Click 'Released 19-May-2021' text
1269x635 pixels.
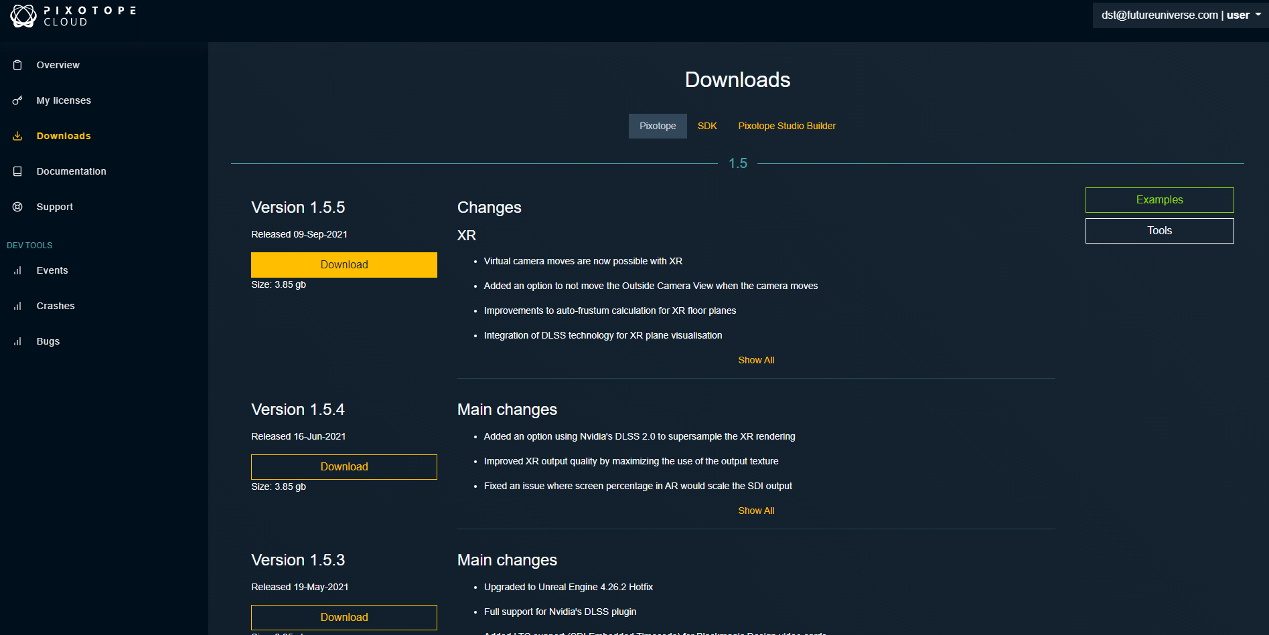click(x=300, y=587)
